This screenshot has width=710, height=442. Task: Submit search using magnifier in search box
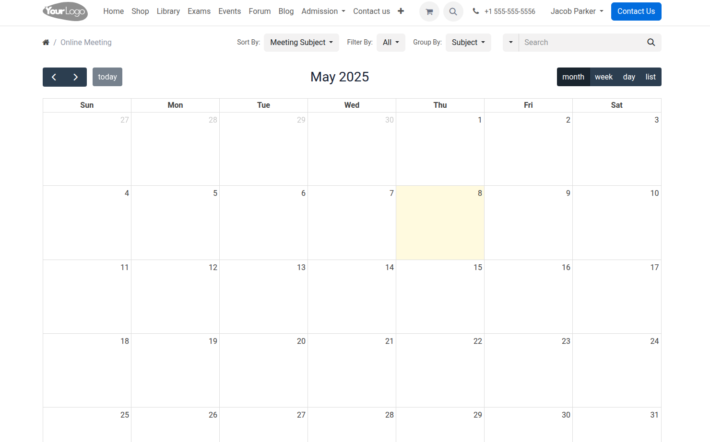pyautogui.click(x=651, y=43)
